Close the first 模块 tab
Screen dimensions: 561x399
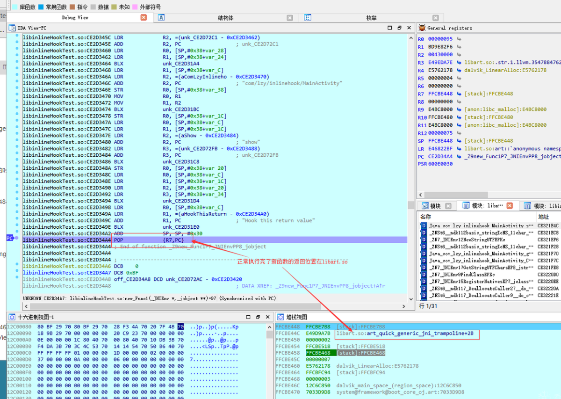[x=448, y=206]
